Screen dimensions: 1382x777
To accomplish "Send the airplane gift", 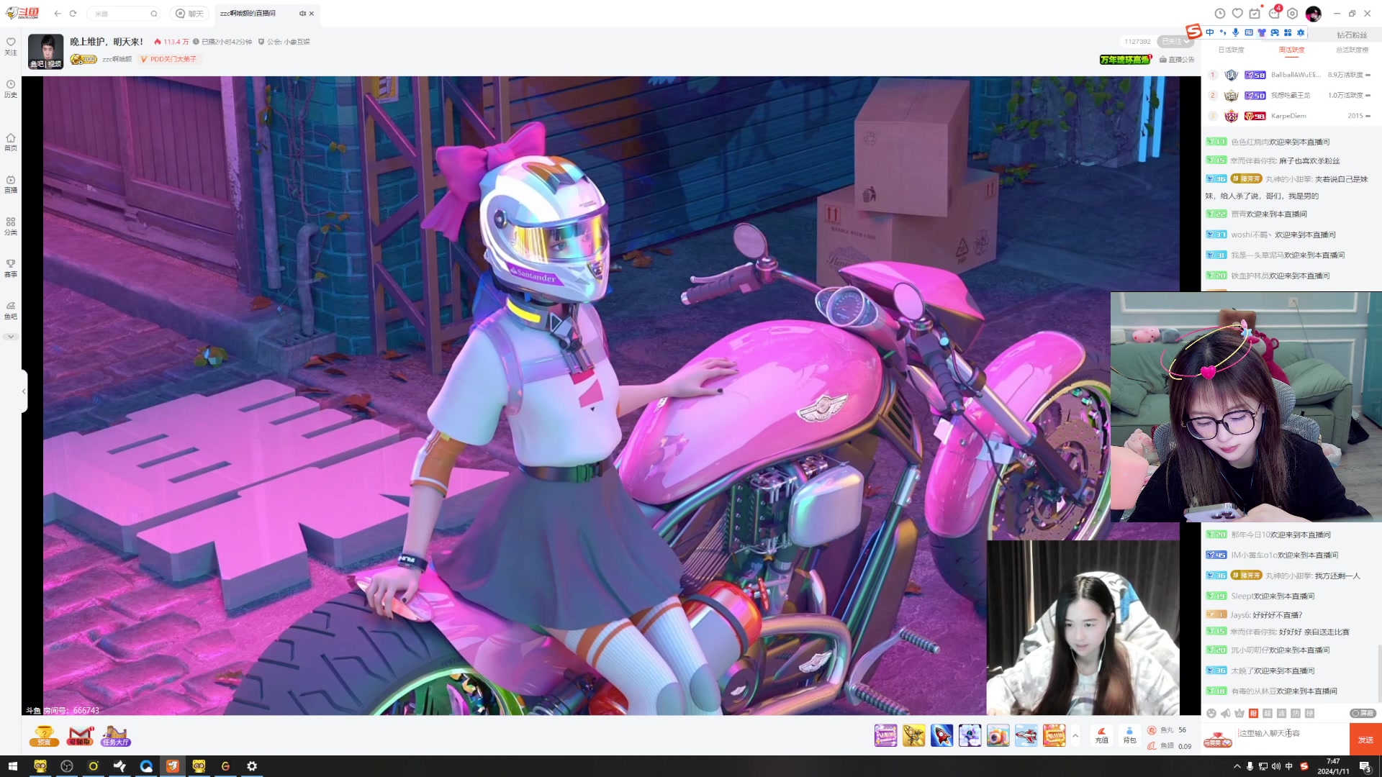I will [1026, 735].
